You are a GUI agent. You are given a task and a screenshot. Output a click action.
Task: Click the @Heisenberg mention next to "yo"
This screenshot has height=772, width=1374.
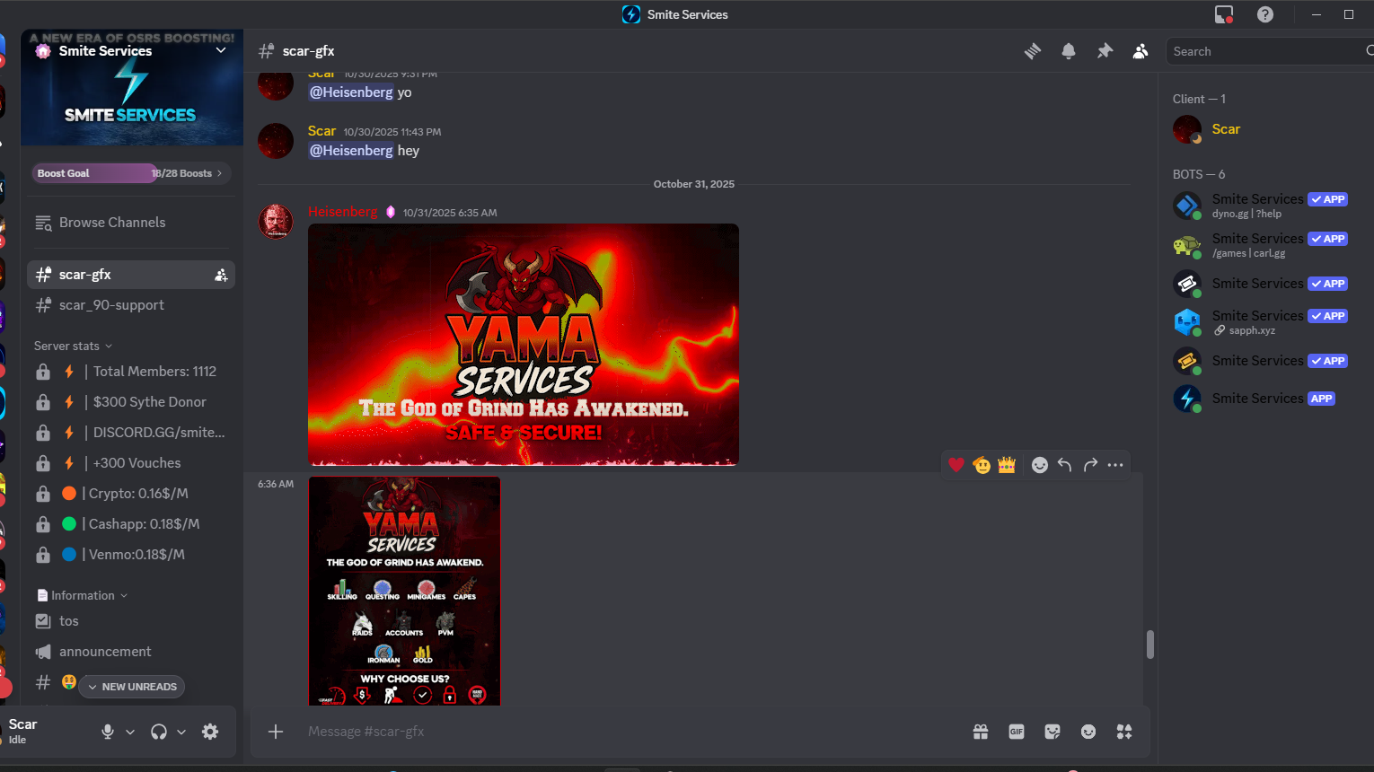351,92
